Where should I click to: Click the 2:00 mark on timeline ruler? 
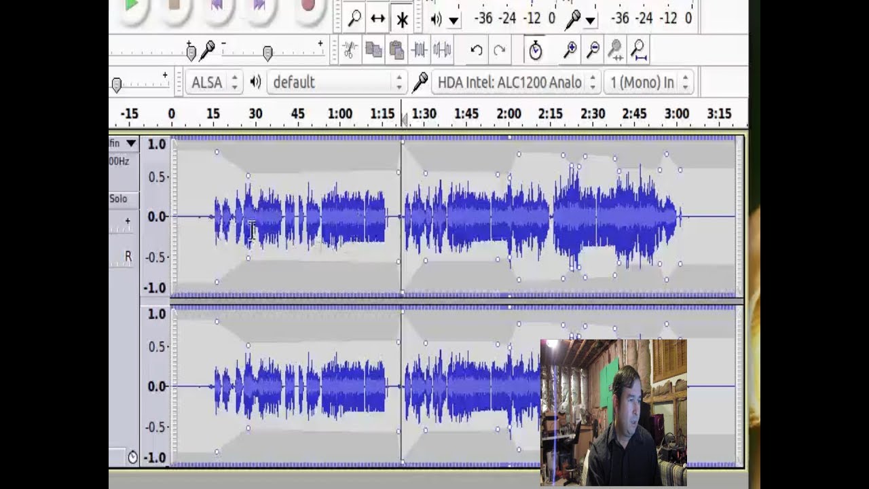point(509,113)
